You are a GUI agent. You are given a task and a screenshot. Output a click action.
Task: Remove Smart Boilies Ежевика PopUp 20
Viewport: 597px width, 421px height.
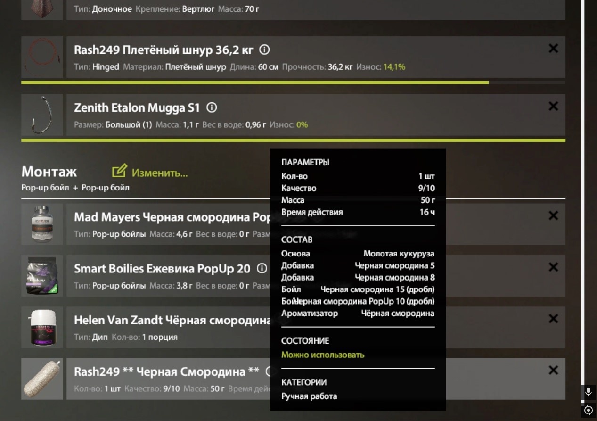554,267
